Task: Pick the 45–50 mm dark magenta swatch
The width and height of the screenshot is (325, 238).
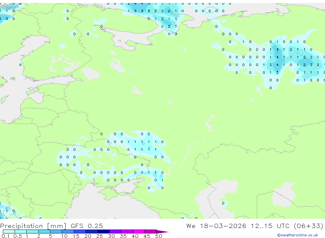Action: [x=151, y=232]
